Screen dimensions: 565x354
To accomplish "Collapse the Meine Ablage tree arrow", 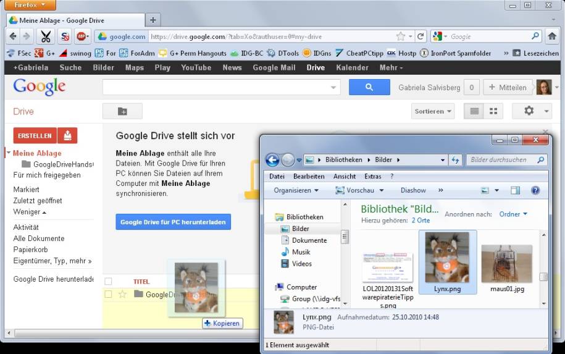I will tap(9, 153).
